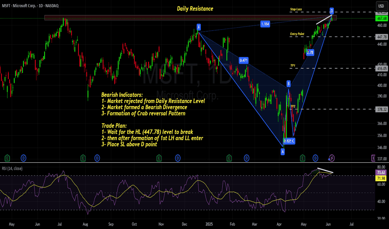
Task: Click the Sep label on time axis
Action: 111,224
